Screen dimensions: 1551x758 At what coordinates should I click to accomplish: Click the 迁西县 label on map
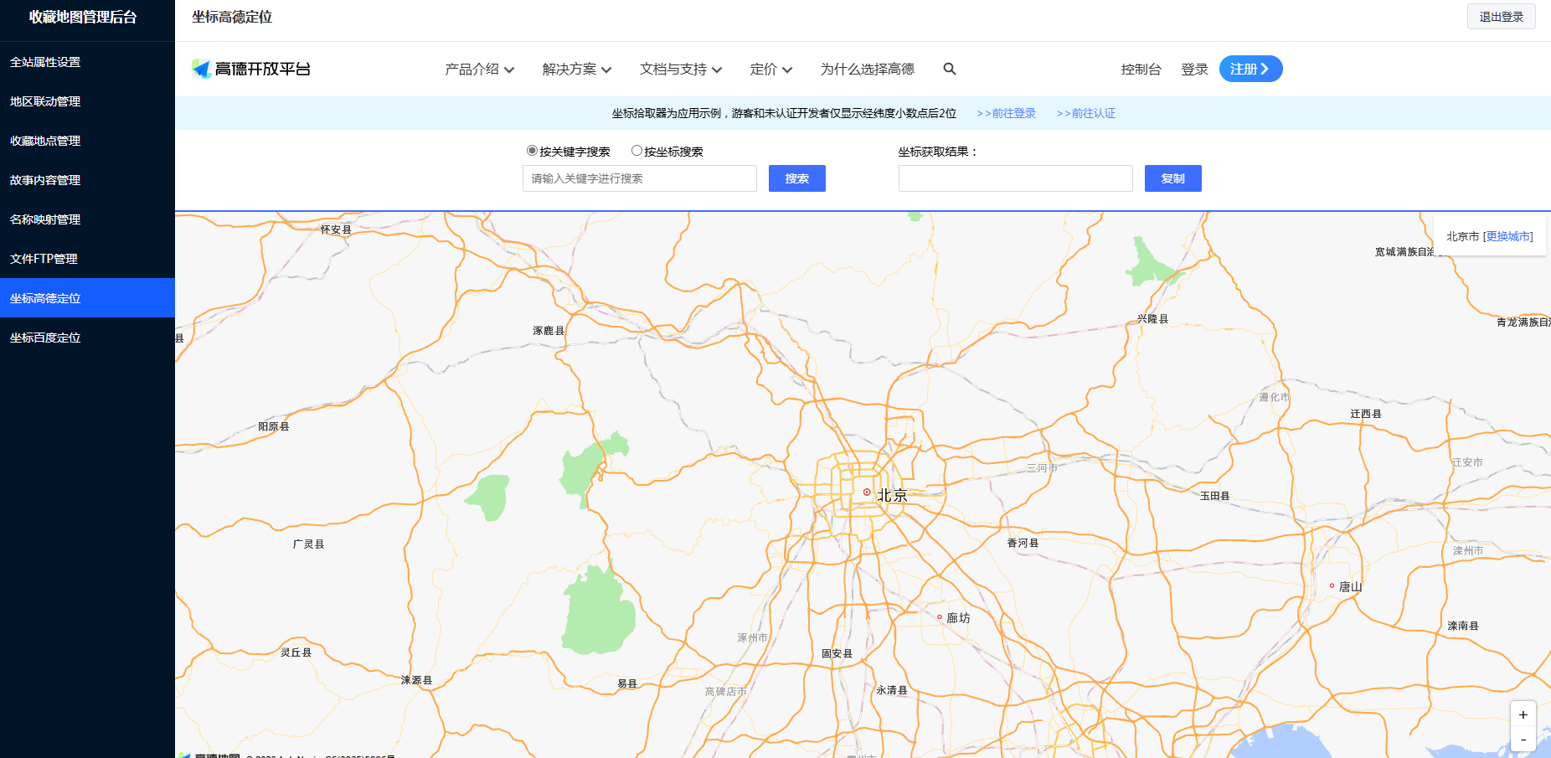pyautogui.click(x=1366, y=414)
